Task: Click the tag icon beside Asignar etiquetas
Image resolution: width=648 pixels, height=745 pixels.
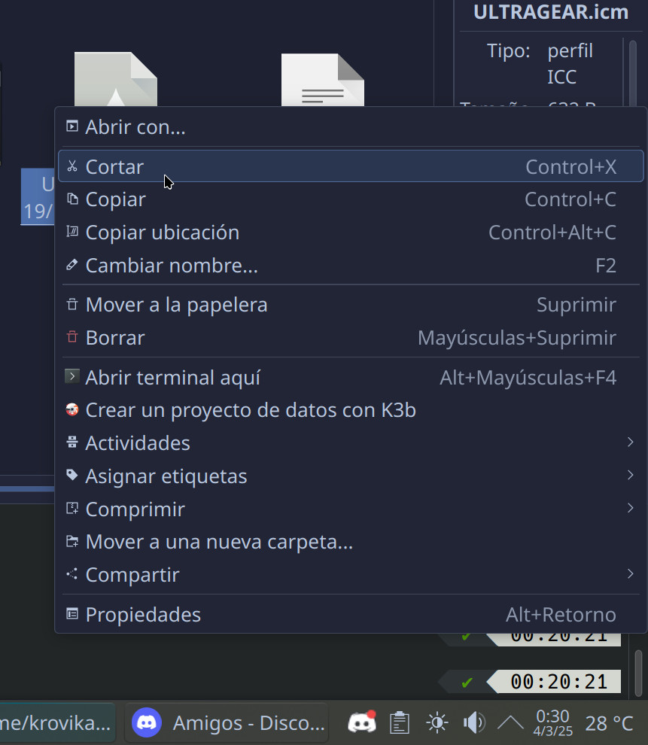Action: [72, 475]
